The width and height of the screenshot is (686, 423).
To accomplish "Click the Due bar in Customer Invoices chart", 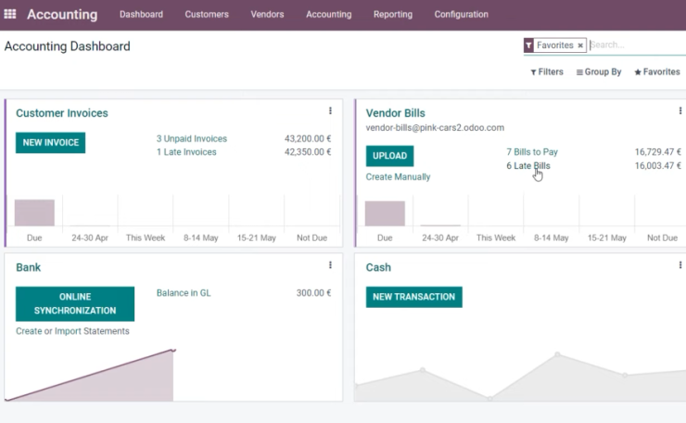I will click(x=34, y=212).
